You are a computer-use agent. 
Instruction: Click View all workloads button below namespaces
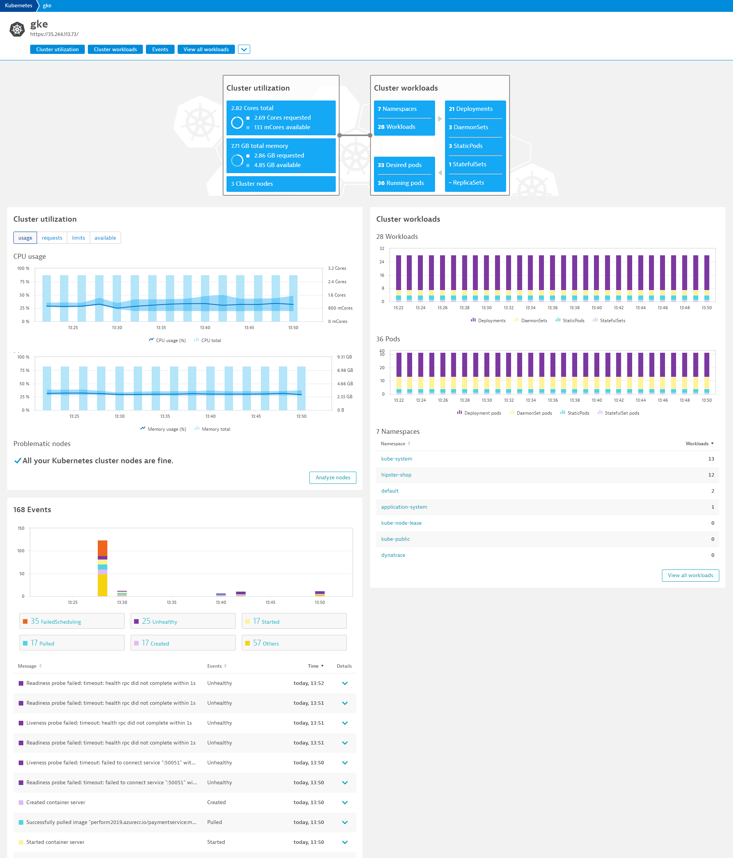pyautogui.click(x=690, y=575)
